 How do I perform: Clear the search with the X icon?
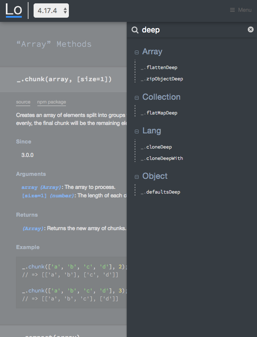point(251,29)
